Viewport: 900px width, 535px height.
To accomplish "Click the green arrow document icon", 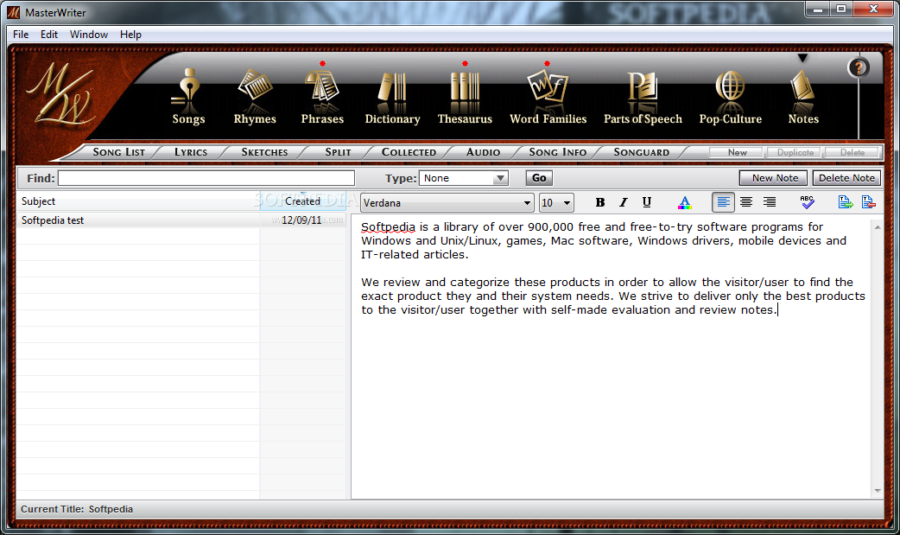I will pos(846,202).
